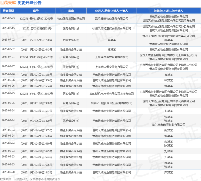The width and height of the screenshot is (201, 181).
Task: Select case number 闽0124民初1626号
Action: (37, 165)
